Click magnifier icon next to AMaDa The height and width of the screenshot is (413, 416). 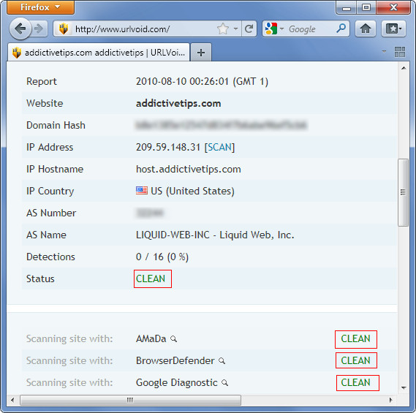click(x=173, y=339)
